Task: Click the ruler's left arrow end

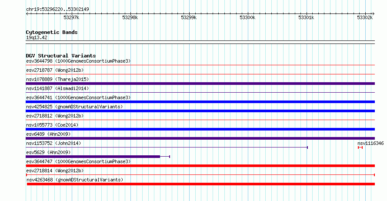Action: (x=27, y=14)
